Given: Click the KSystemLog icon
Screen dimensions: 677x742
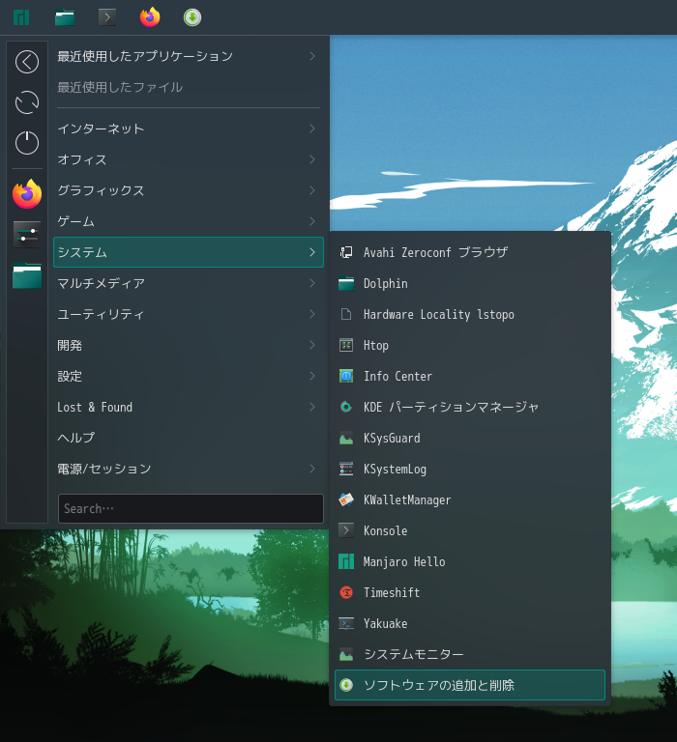Looking at the screenshot, I should tap(346, 469).
